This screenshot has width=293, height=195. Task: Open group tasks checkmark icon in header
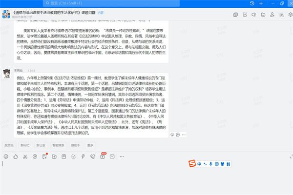point(245,15)
